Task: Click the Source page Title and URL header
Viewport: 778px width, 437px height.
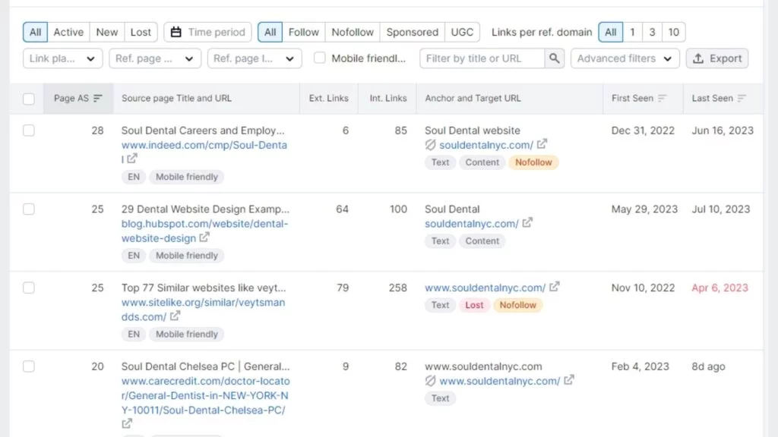Action: pos(176,98)
